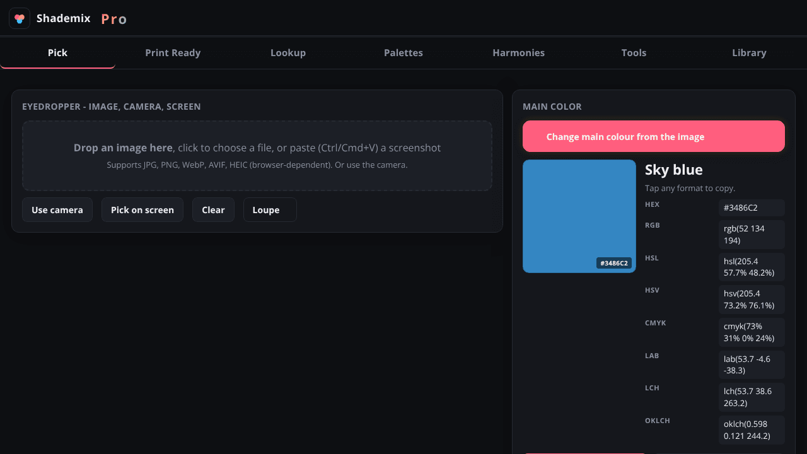Click the Sky blue main color swatch
The width and height of the screenshot is (807, 454).
tap(579, 216)
